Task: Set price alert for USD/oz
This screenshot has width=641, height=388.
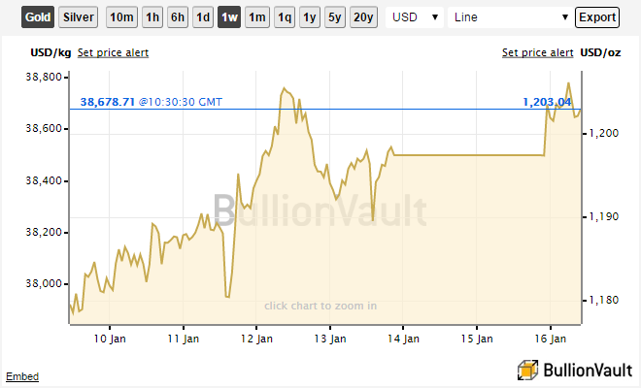Action: [x=537, y=52]
